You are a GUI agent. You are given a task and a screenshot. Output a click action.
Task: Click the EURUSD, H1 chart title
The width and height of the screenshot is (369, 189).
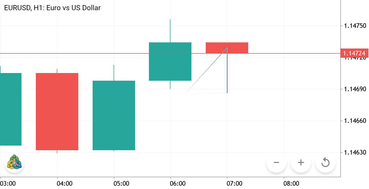52,8
